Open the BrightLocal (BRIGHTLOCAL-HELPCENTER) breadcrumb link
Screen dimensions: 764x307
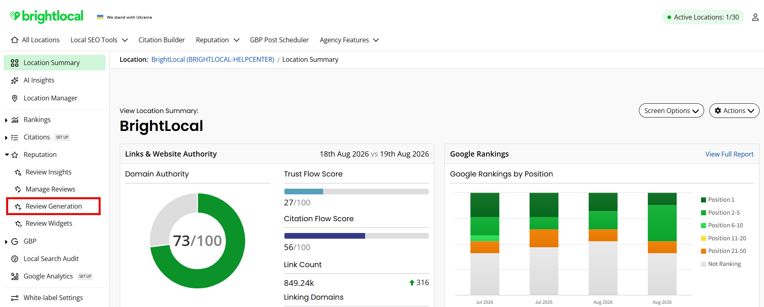click(213, 59)
